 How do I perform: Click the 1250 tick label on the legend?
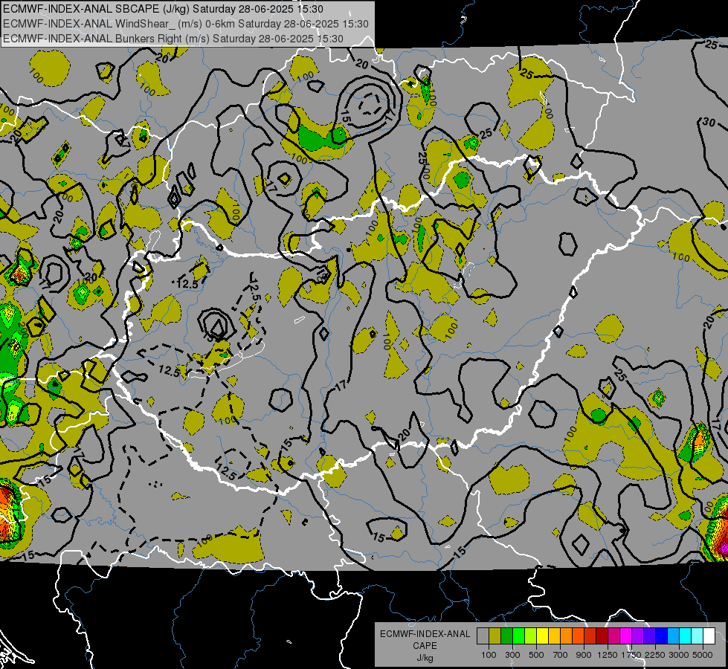pos(608,655)
